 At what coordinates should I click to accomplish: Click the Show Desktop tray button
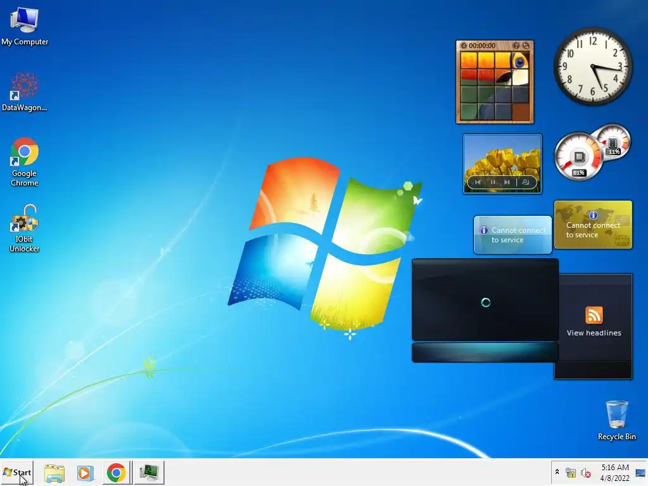pos(640,473)
